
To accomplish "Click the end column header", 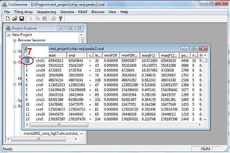I will (77, 56).
